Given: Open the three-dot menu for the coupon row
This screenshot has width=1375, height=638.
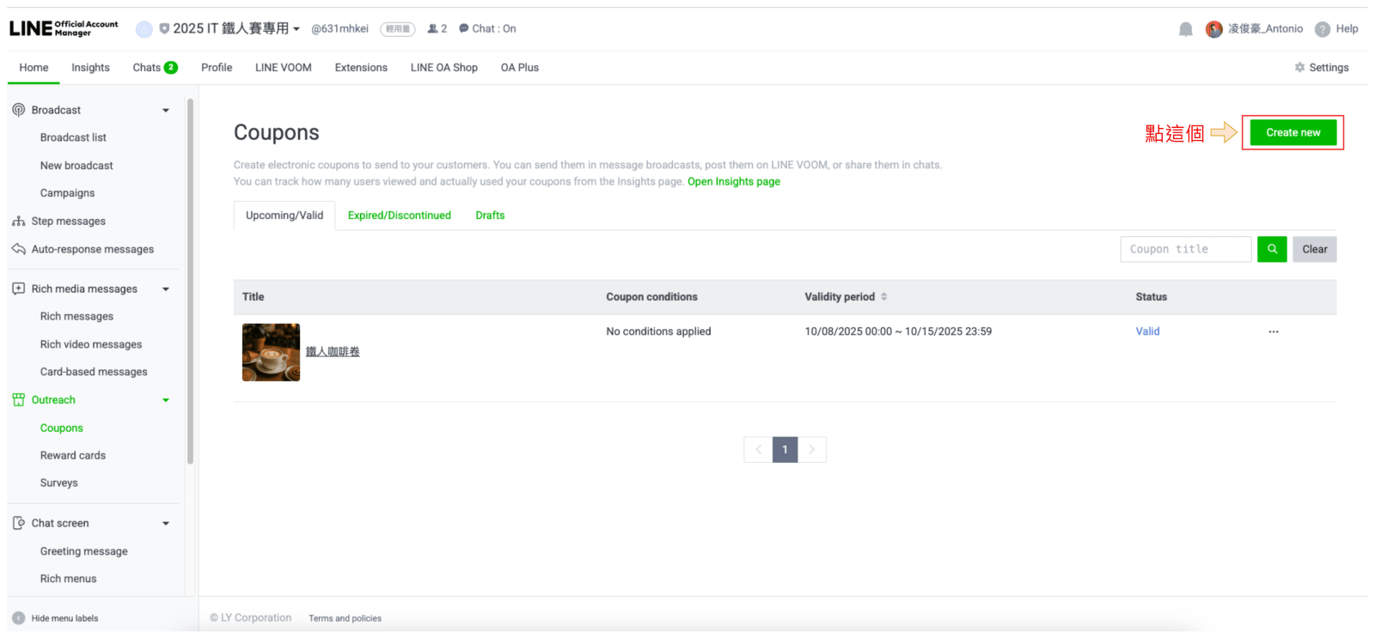Looking at the screenshot, I should point(1274,331).
